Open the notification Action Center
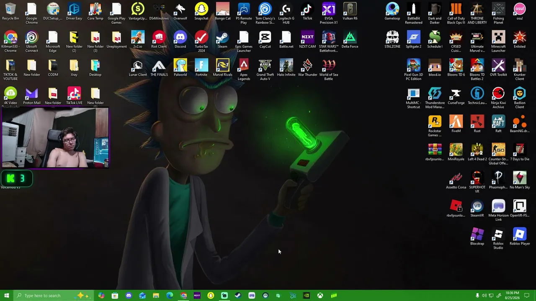This screenshot has height=301, width=536. pyautogui.click(x=527, y=296)
